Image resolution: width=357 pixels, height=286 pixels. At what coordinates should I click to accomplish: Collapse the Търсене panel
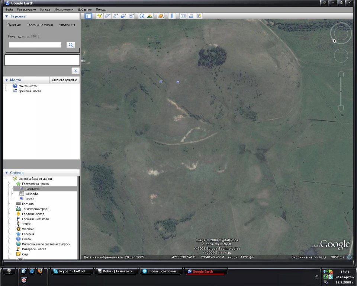(x=6, y=16)
